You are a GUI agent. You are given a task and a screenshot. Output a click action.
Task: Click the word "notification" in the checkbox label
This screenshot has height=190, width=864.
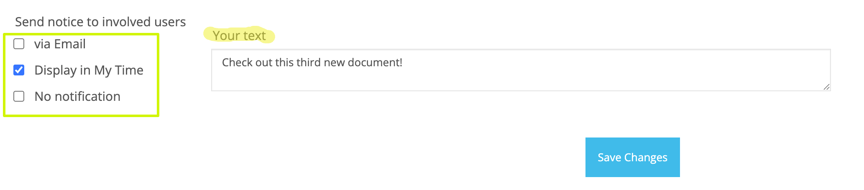[x=87, y=96]
